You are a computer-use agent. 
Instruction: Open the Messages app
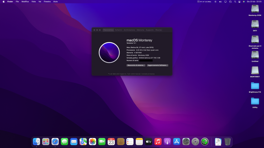coord(64,142)
